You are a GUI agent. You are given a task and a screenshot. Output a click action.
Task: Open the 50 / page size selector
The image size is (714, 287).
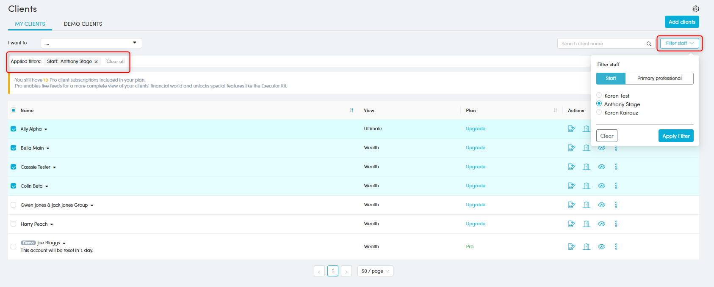point(375,271)
